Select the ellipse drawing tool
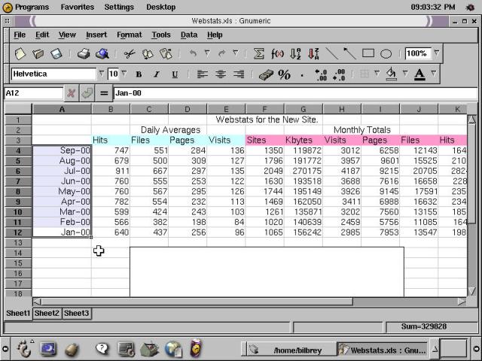Screen dimensions: 482x361 pos(386,54)
